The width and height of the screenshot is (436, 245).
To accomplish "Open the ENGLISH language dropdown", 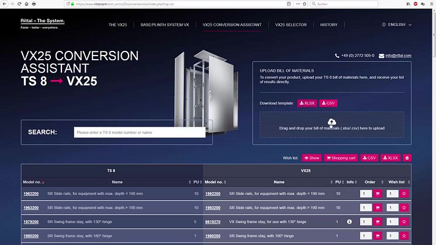I will 397,25.
